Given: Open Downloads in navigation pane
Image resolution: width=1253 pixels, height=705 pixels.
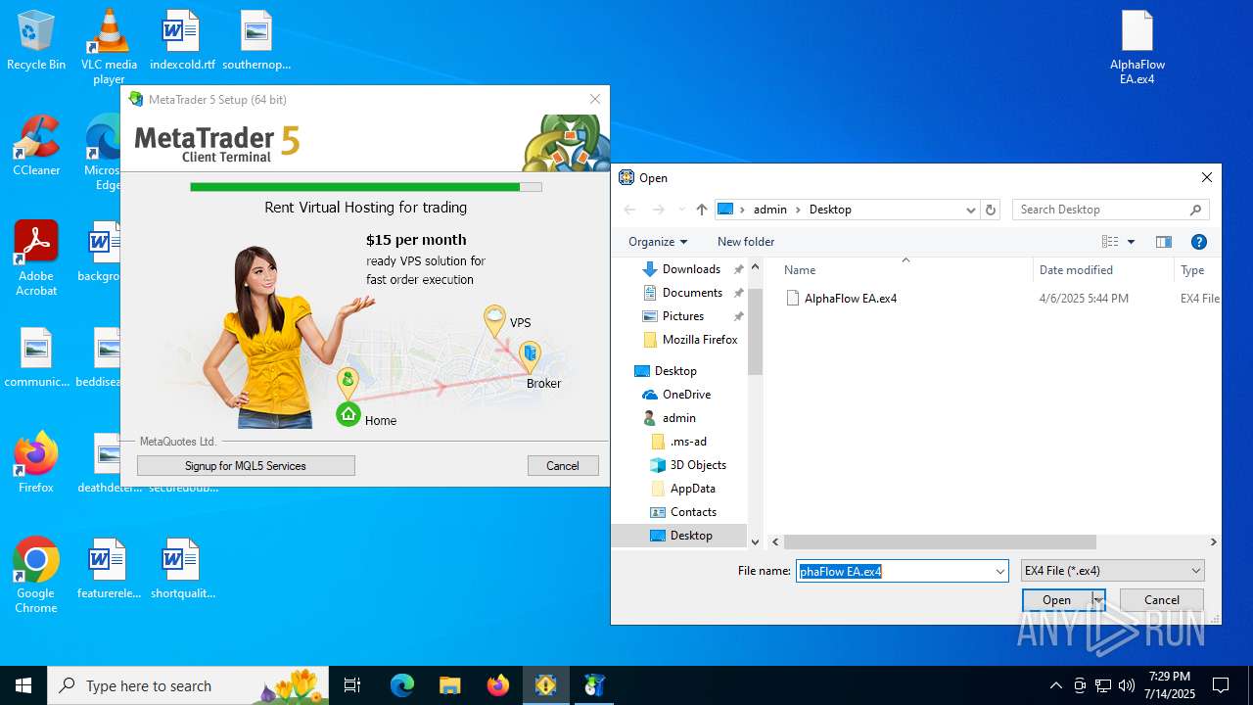Looking at the screenshot, I should [x=691, y=269].
